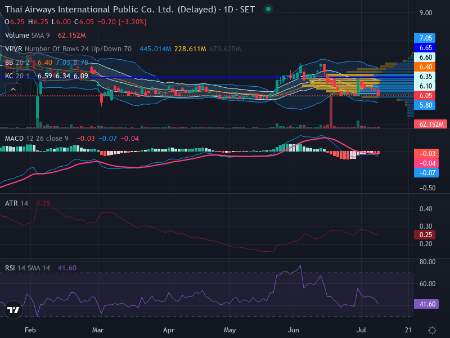Click the Mar date on time axis

pos(97,330)
